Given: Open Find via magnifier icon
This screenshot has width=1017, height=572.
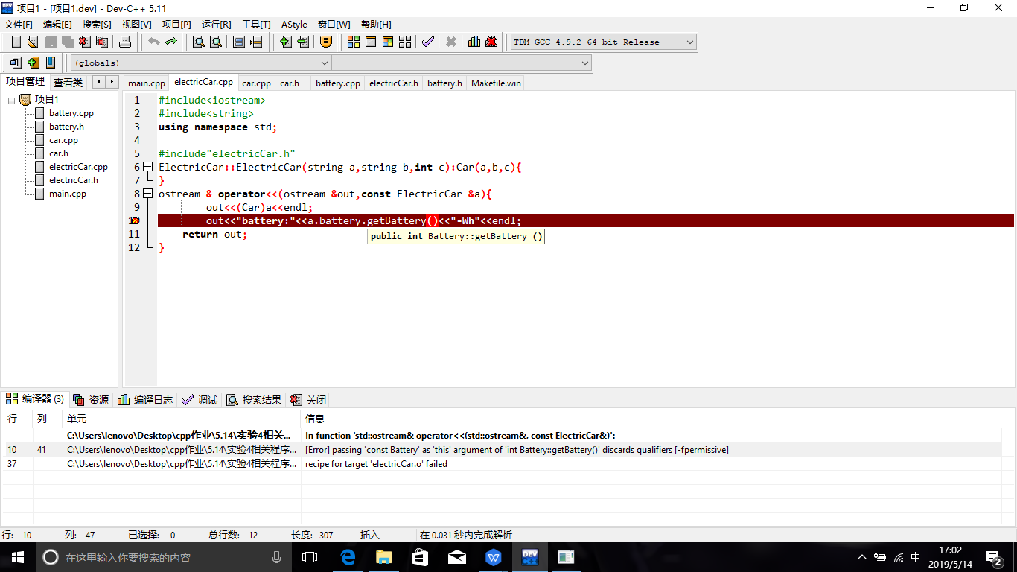Looking at the screenshot, I should [x=199, y=42].
